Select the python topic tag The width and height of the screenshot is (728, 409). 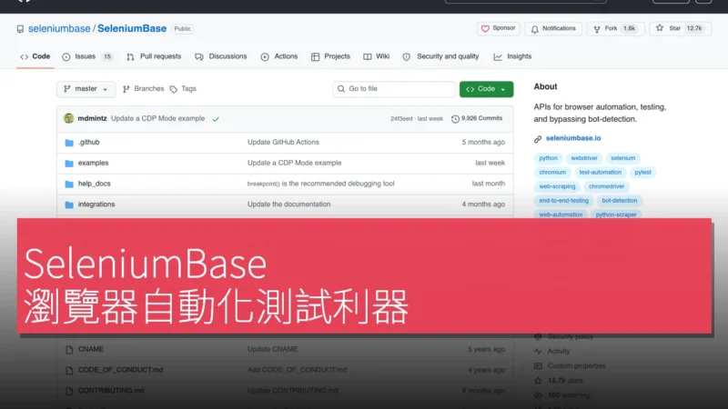(549, 158)
